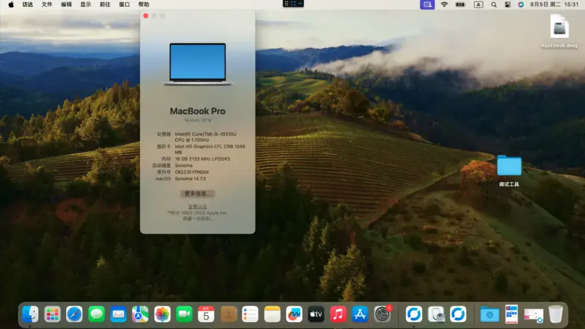Screen dimensions: 585x329
Task: Close the About This Mac window
Action: tap(146, 15)
